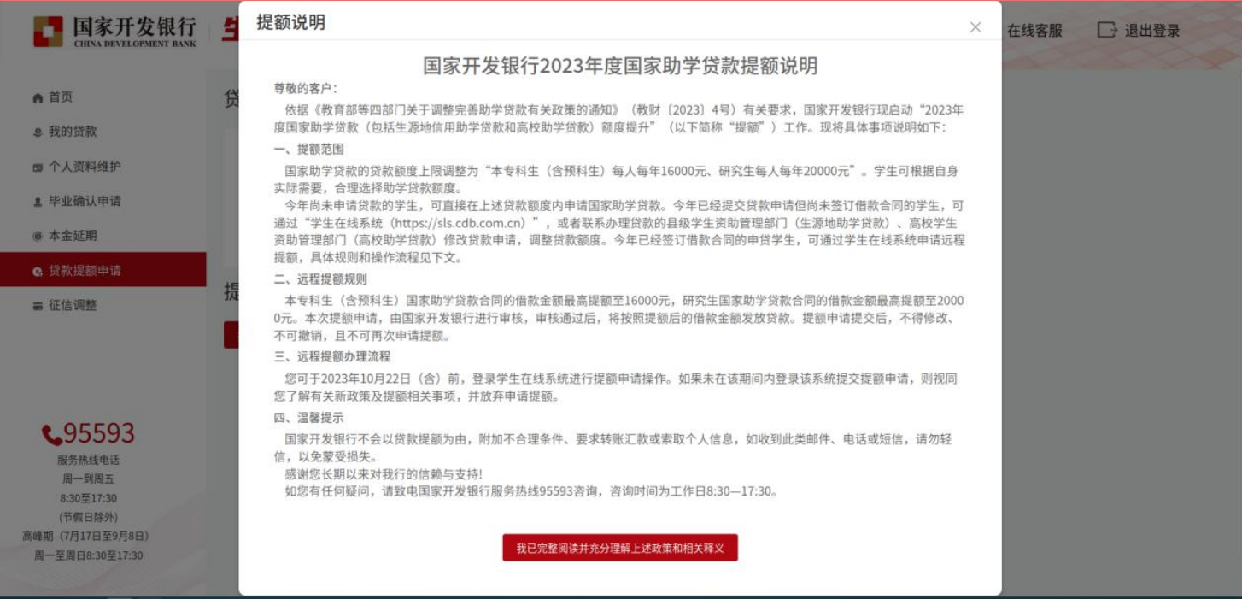
Task: Select the 个人资料维护 menu entry
Action: pos(85,167)
